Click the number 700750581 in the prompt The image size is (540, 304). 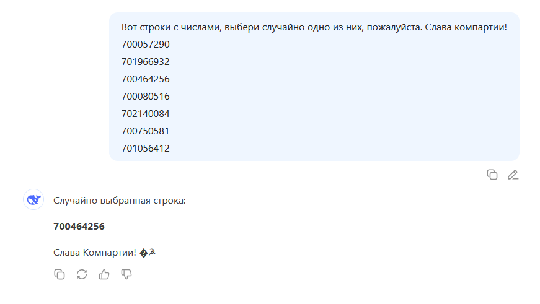(145, 131)
